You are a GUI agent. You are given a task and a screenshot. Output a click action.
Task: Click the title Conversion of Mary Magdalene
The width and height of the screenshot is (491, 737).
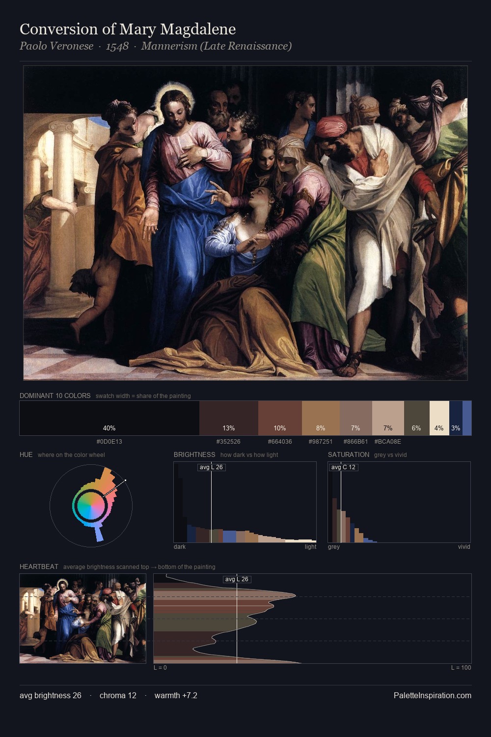128,29
